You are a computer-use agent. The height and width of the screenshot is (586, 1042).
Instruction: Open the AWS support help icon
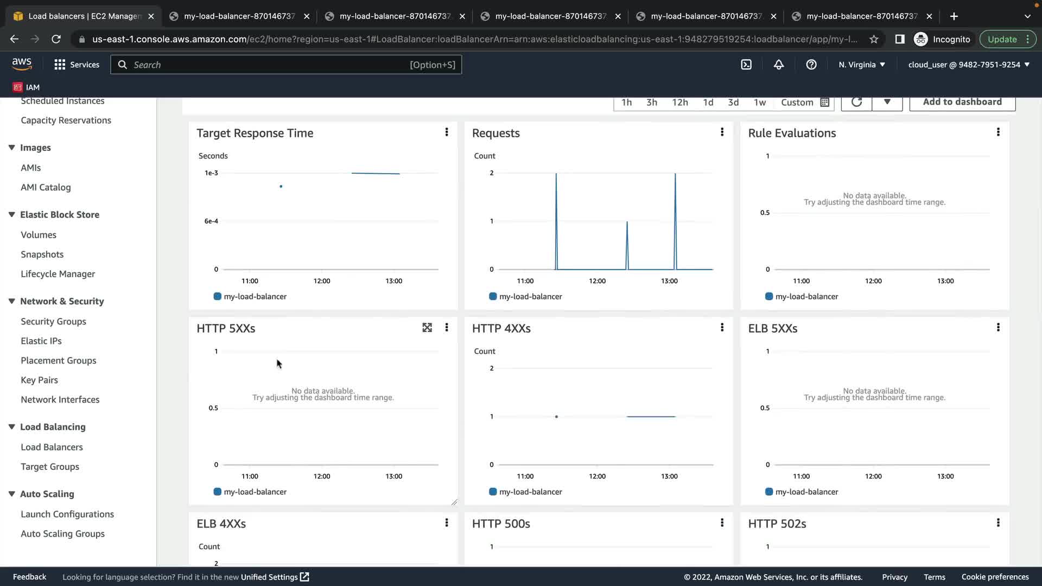pyautogui.click(x=811, y=65)
